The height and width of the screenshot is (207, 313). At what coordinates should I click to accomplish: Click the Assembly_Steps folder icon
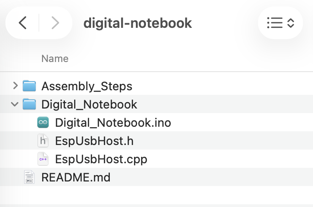[x=29, y=86]
